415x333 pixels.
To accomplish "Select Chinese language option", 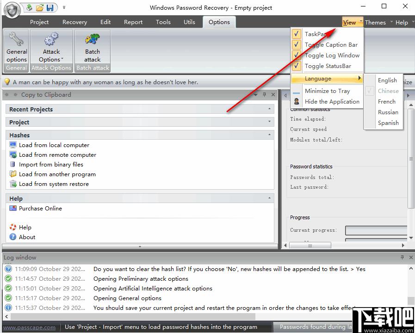I will tap(388, 91).
